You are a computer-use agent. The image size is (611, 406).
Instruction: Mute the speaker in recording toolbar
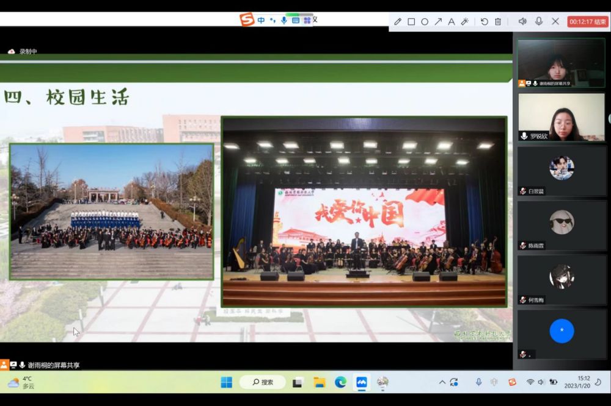point(522,21)
